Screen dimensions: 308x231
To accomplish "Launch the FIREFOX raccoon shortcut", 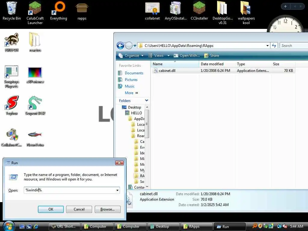I will [x=12, y=42].
